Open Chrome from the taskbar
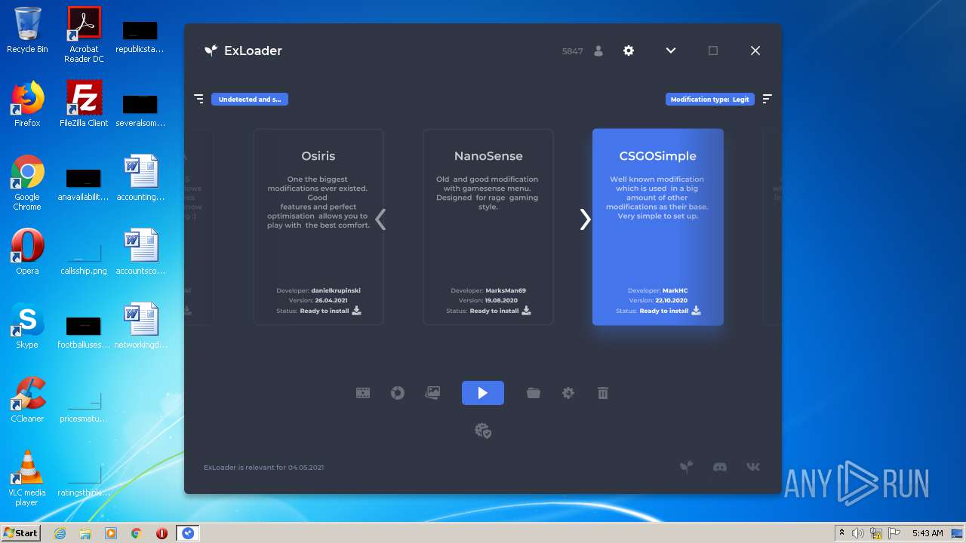966x543 pixels. click(137, 533)
